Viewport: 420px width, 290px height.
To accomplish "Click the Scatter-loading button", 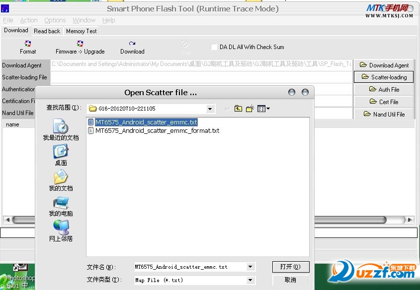I will click(x=384, y=77).
